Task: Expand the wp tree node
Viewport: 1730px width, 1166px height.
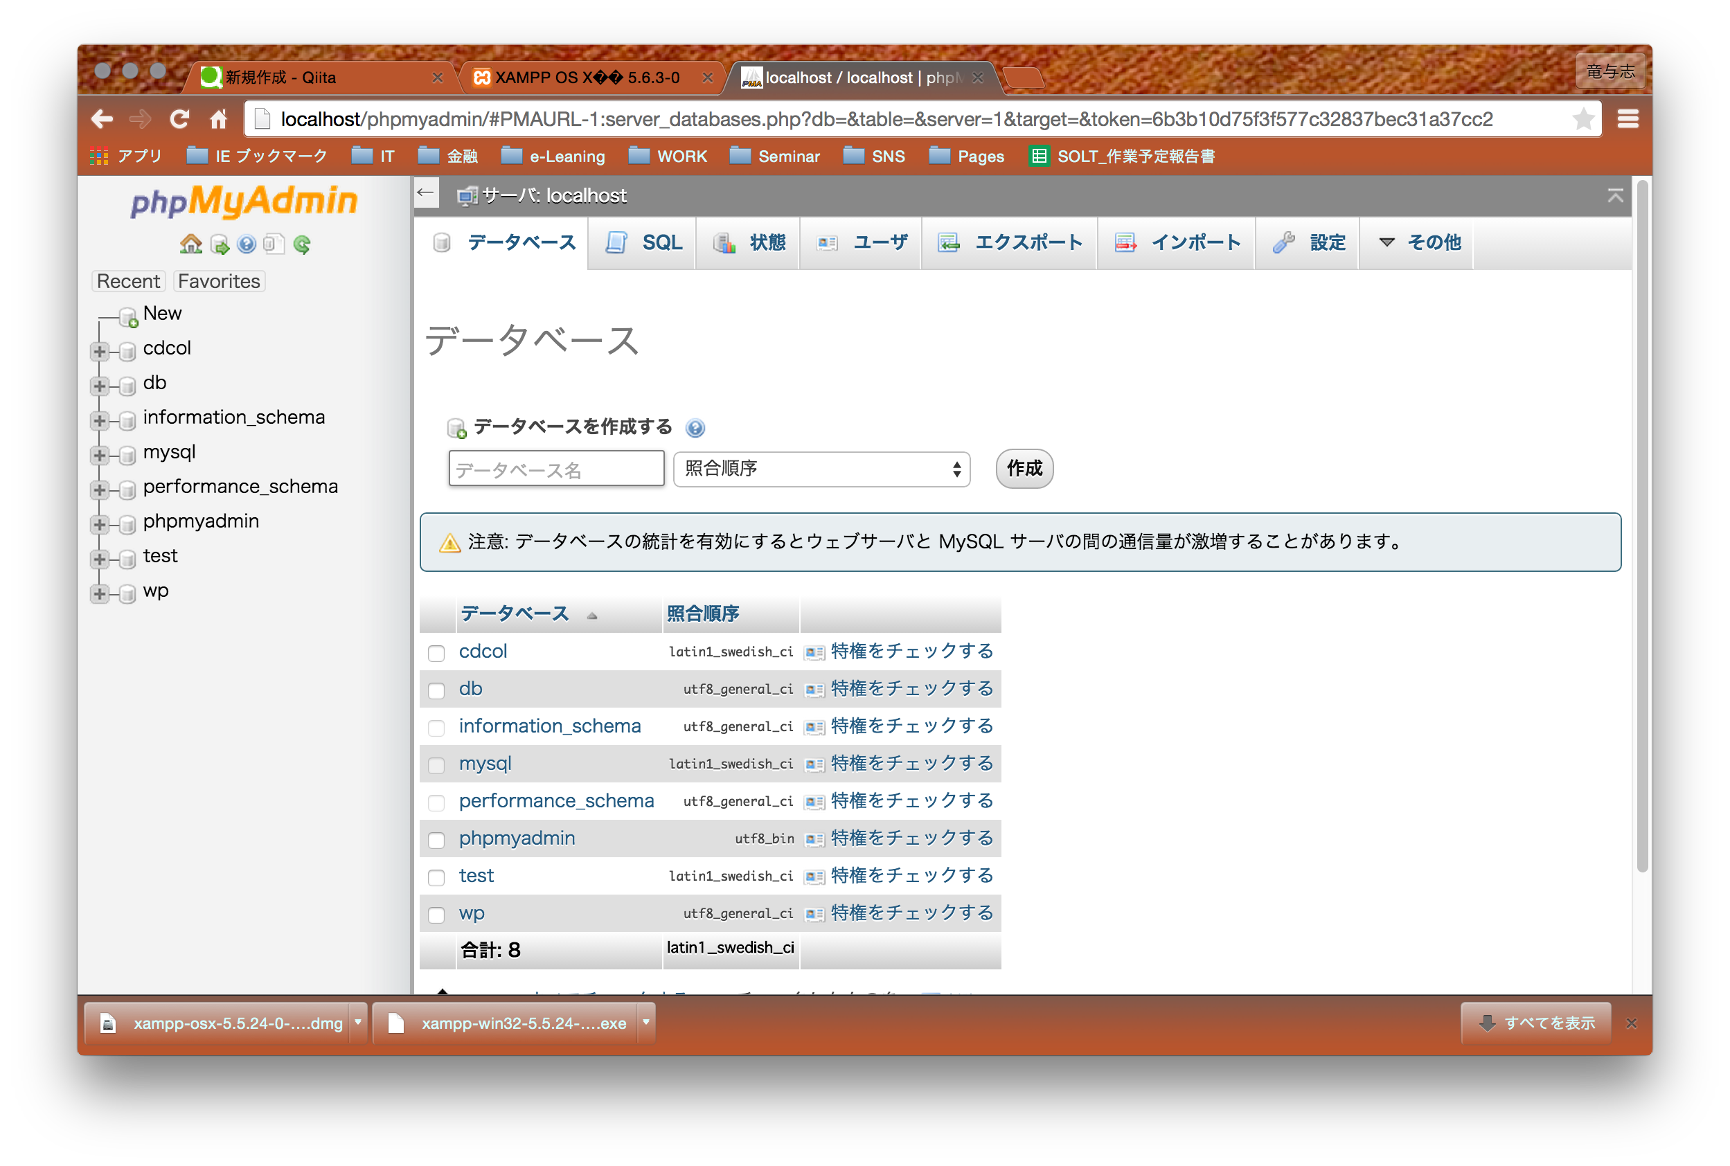Action: coord(99,593)
